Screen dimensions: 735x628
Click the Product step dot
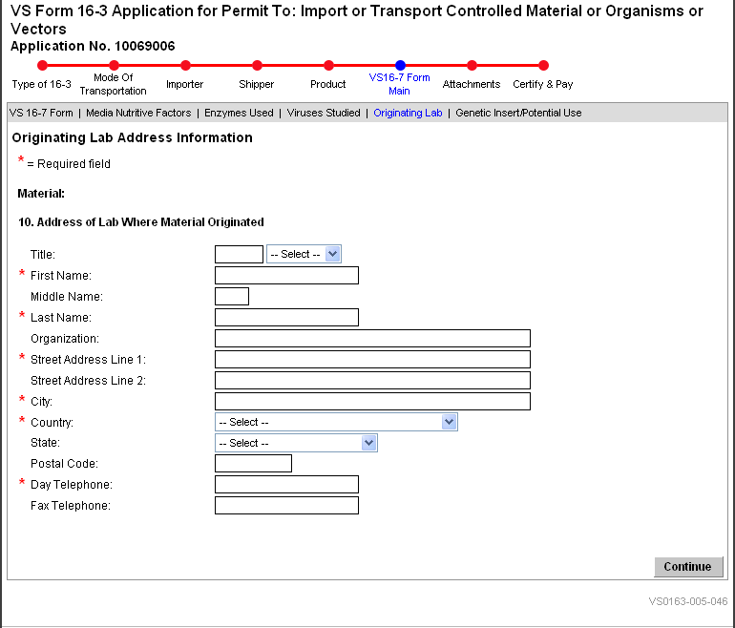[x=328, y=66]
